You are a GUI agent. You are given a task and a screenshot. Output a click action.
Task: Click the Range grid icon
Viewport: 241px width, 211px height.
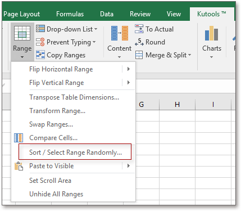click(22, 33)
